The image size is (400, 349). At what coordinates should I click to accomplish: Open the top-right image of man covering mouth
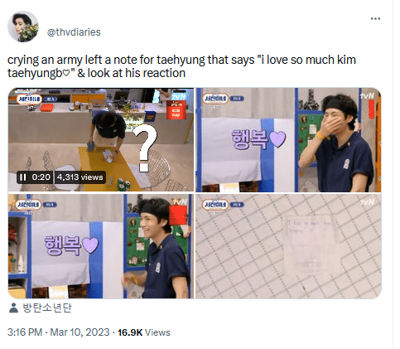(x=288, y=140)
